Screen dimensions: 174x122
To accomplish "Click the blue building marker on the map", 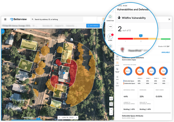I will coord(64,73).
